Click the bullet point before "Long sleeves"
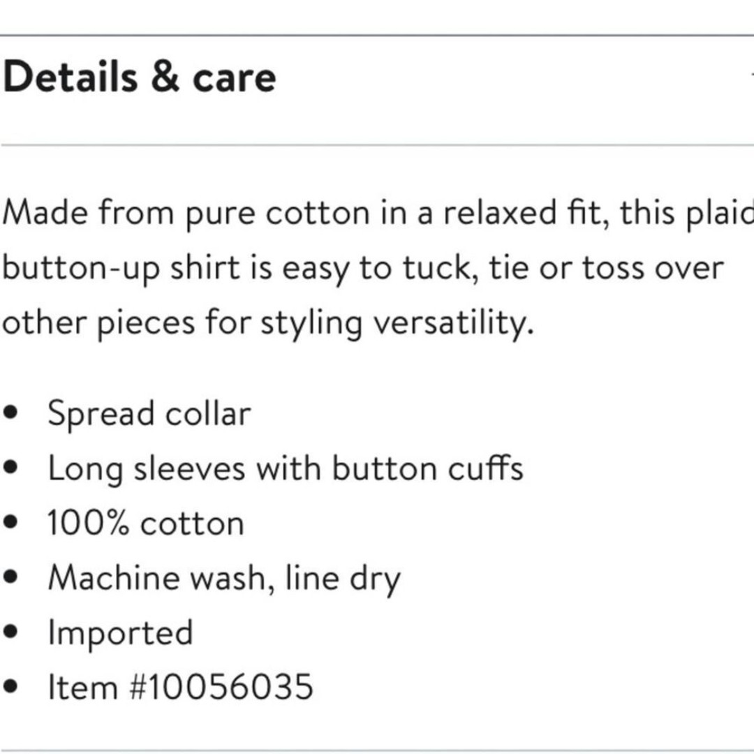The height and width of the screenshot is (754, 754). 11,468
